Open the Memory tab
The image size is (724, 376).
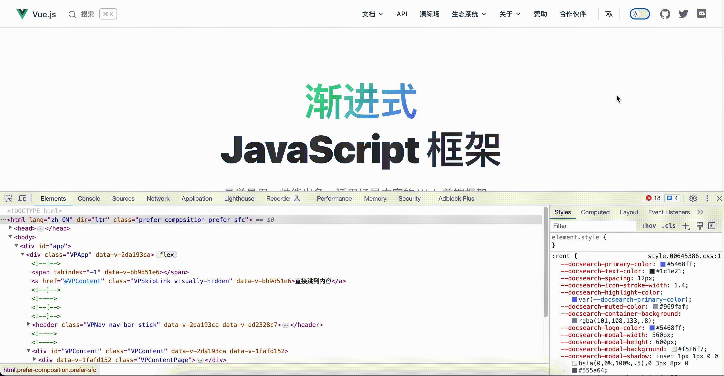click(375, 199)
